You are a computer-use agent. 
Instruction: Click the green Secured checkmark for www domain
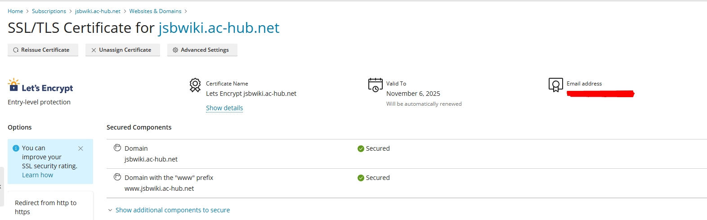pos(361,178)
